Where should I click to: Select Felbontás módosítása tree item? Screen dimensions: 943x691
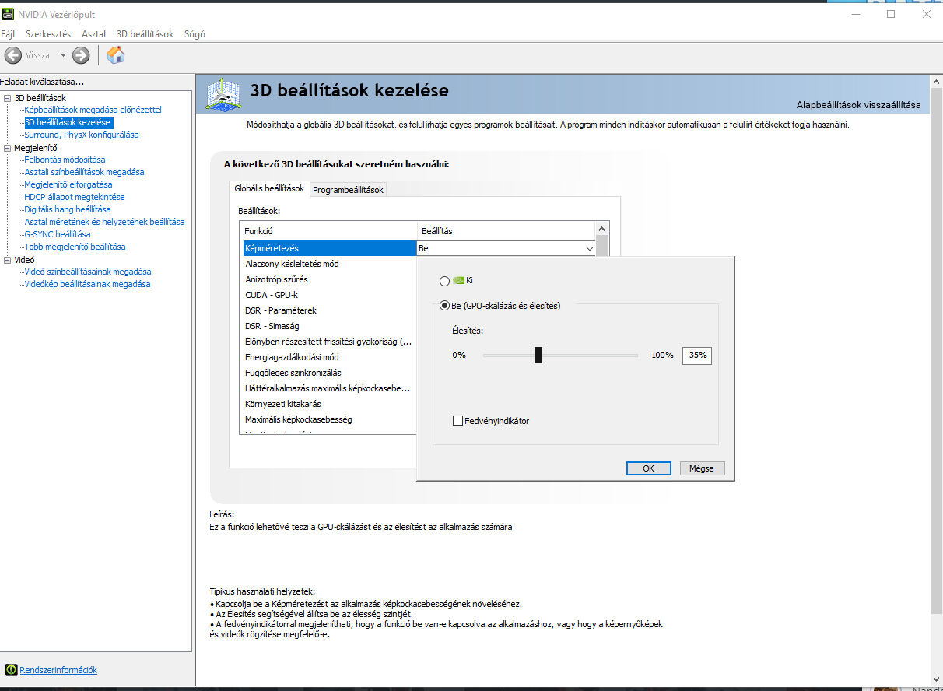(65, 160)
